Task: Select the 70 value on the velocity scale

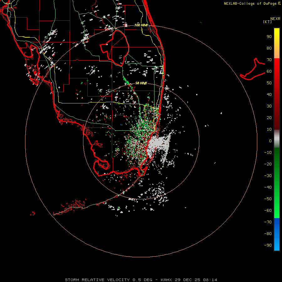Action: [x=269, y=60]
